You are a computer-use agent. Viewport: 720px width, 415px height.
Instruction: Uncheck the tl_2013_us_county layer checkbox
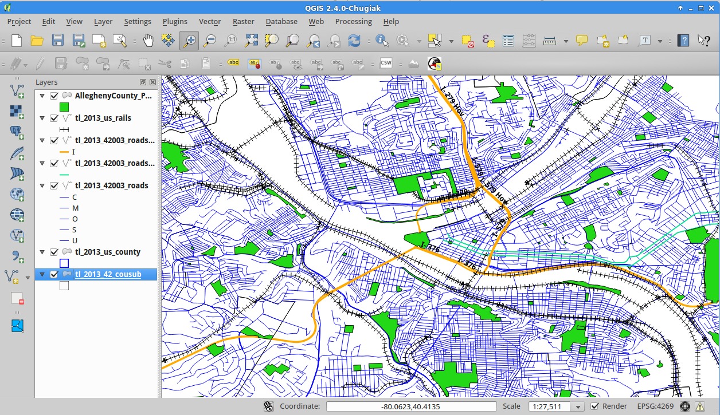point(54,252)
